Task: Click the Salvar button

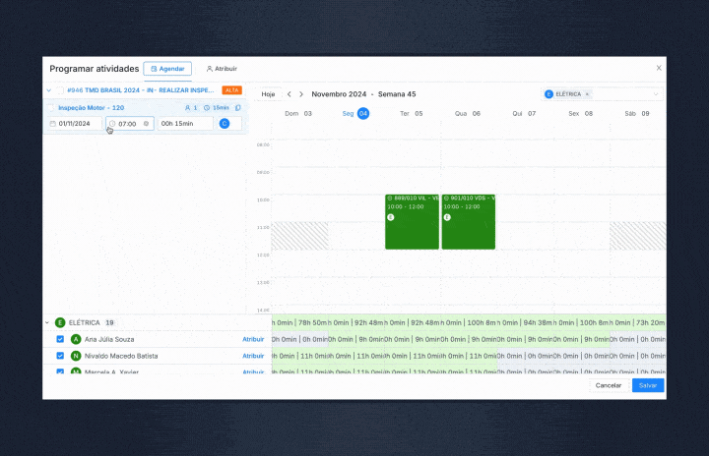Action: (x=648, y=385)
